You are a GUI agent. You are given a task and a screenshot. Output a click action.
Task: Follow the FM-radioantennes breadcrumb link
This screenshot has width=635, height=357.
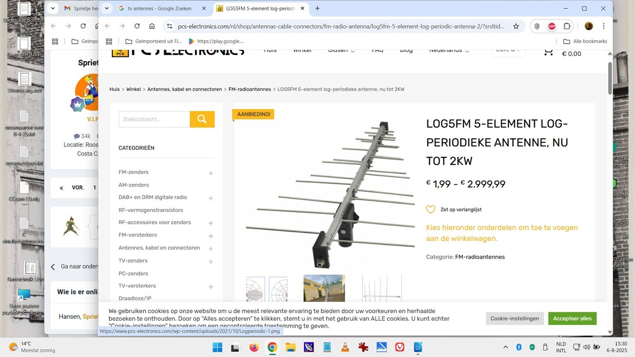(x=250, y=89)
